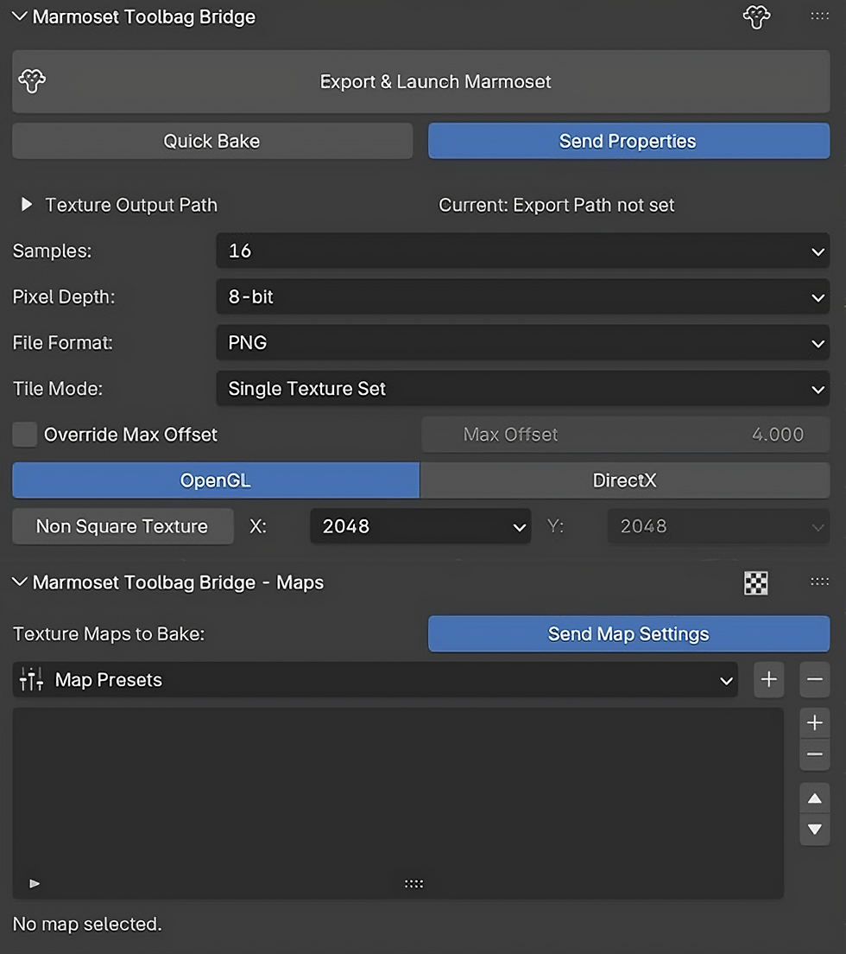Add a map to the bake list
The width and height of the screenshot is (846, 954).
(x=814, y=723)
